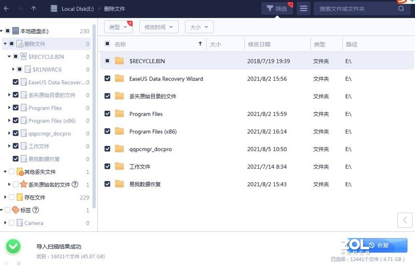415x267 pixels.
Task: Collapse the 本地磁盘(E:) tree node
Action: tap(2, 31)
